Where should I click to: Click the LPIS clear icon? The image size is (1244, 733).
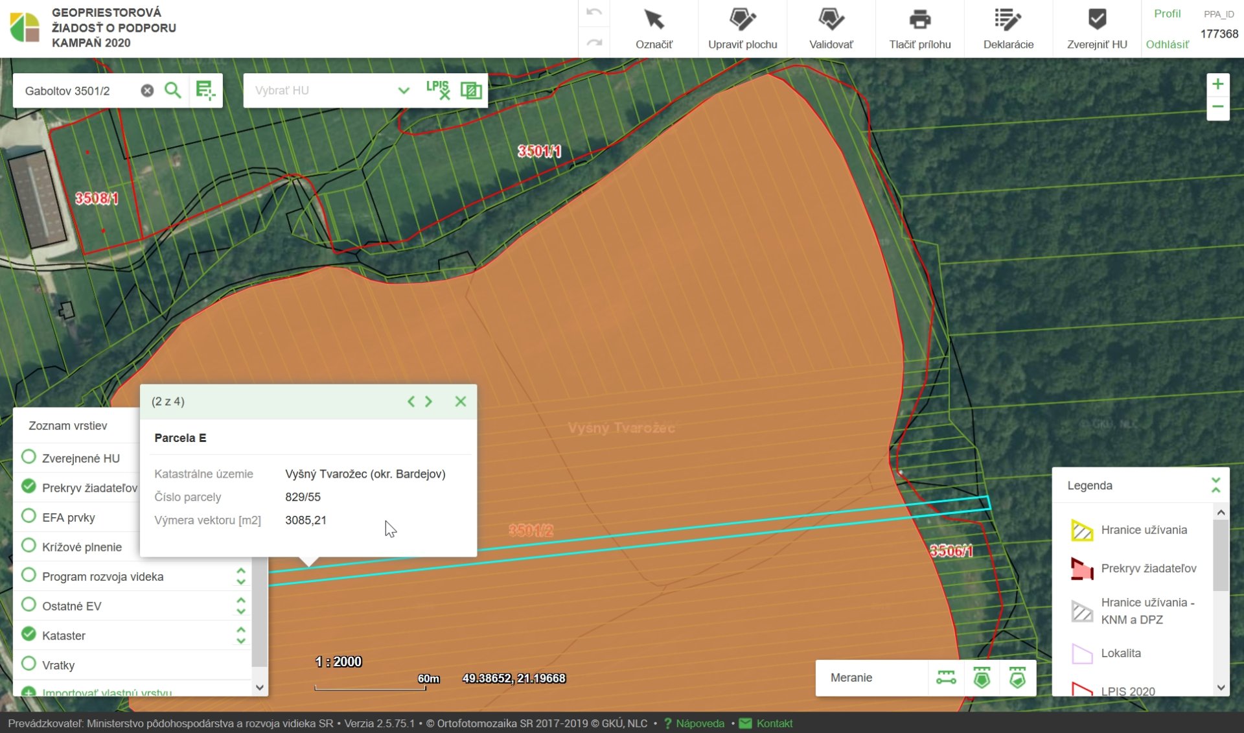coord(438,90)
